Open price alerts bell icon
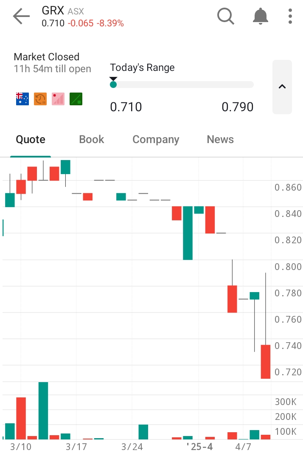The image size is (303, 456). pyautogui.click(x=260, y=16)
